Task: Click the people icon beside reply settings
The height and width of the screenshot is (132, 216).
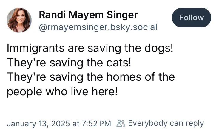Action: [x=121, y=123]
